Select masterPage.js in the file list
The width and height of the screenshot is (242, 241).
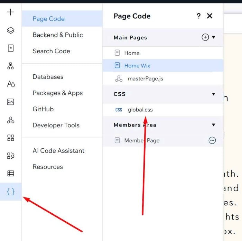145,79
